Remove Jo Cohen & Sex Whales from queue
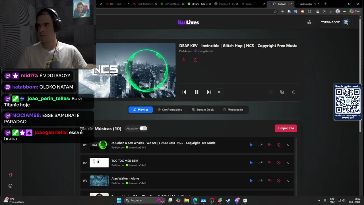This screenshot has width=364, height=205. [x=288, y=145]
